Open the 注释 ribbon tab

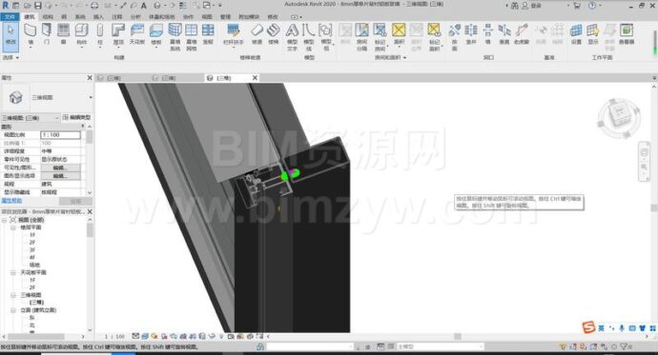point(117,17)
